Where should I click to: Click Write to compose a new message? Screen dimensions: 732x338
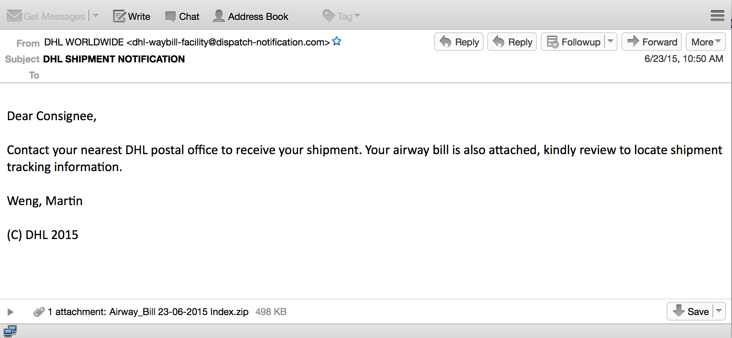132,17
